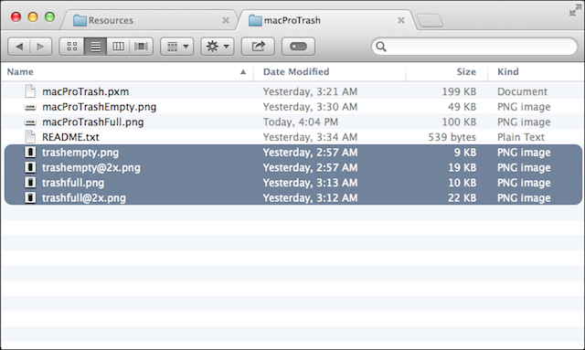Close the macProTrash tab

pyautogui.click(x=401, y=20)
